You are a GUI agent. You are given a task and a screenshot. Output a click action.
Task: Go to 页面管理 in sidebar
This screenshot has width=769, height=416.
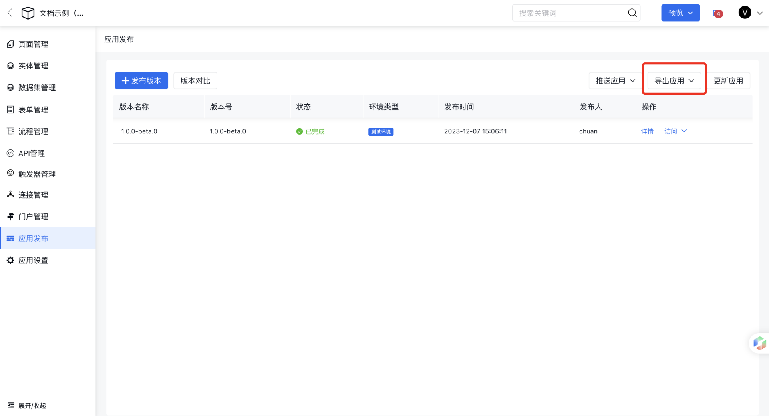pos(33,44)
